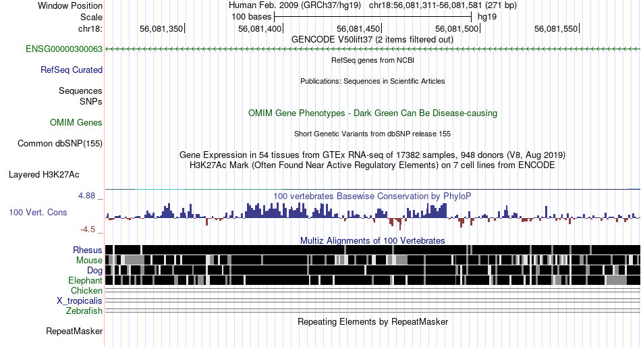Click the 56,081,550 ruler position

tap(556, 28)
